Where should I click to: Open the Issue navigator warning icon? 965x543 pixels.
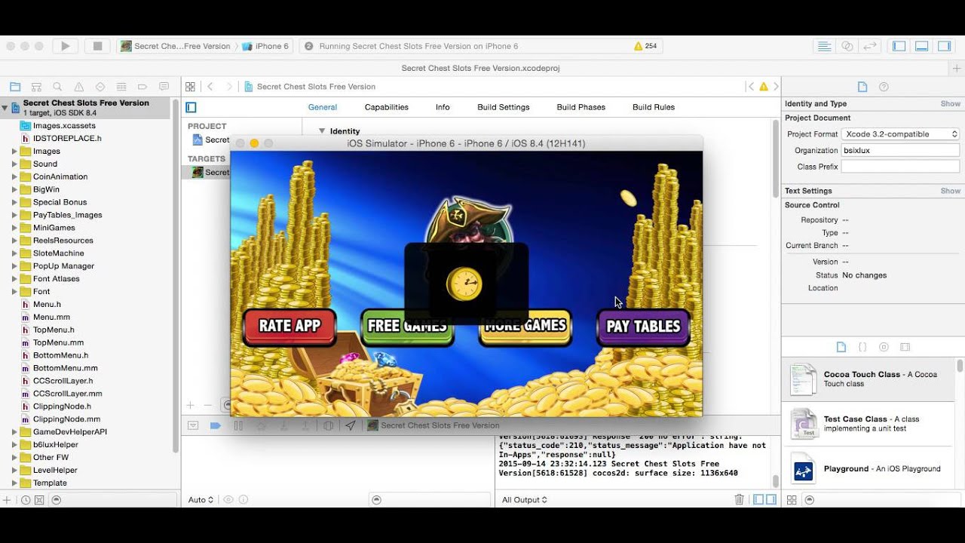pyautogui.click(x=78, y=87)
